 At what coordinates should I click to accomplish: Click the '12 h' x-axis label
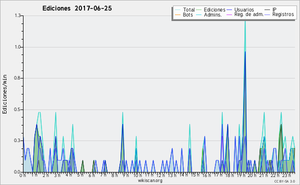click(160, 175)
